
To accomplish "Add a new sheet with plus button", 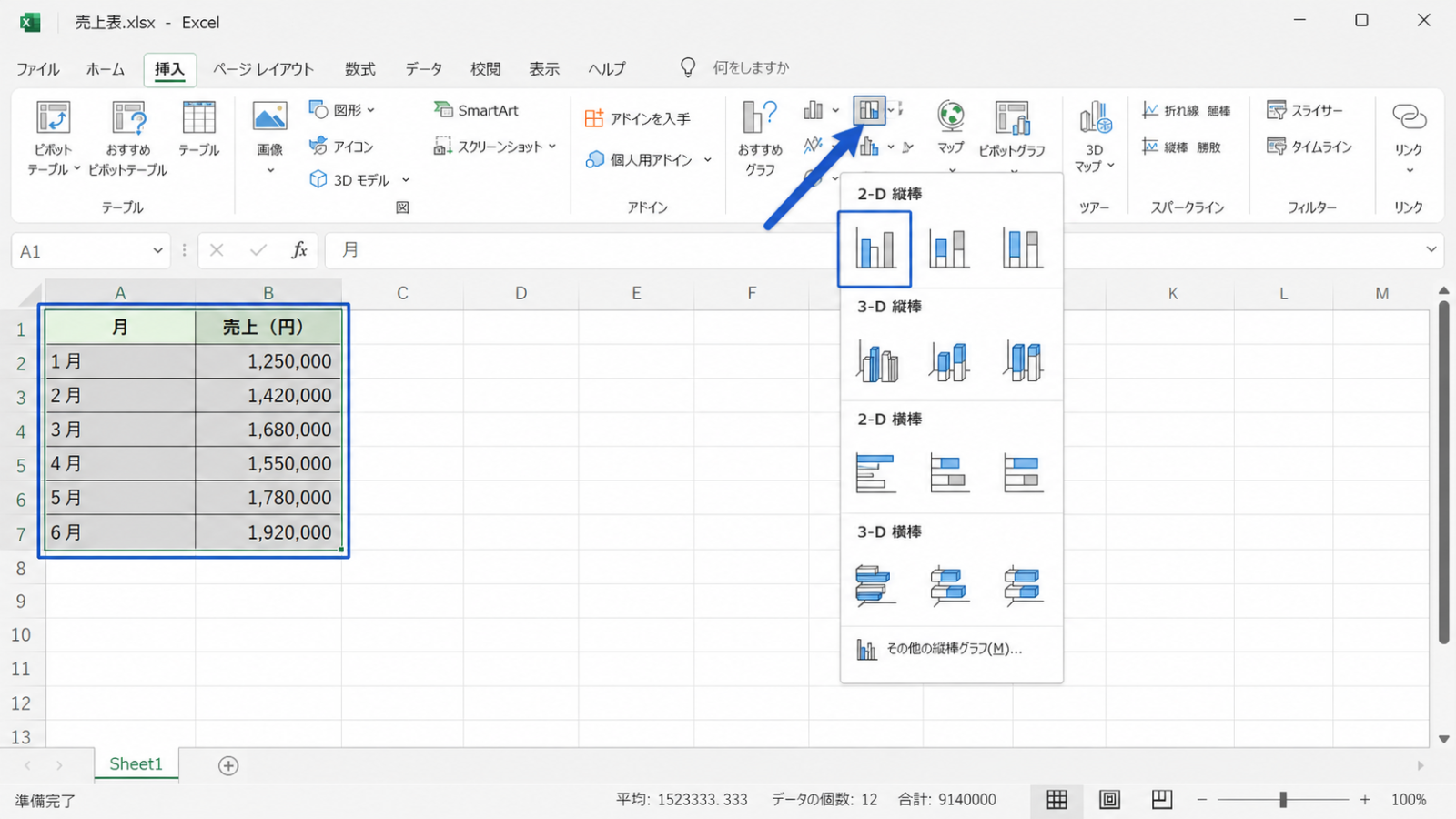I will click(x=228, y=766).
